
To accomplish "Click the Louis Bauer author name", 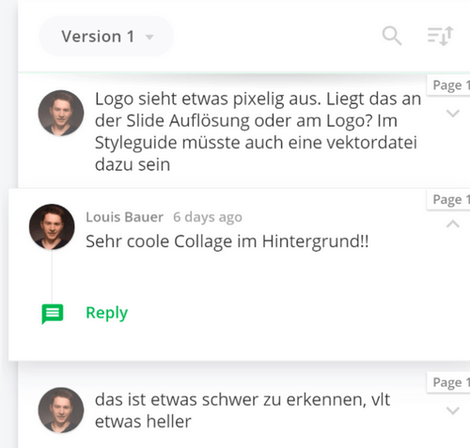I will 125,217.
